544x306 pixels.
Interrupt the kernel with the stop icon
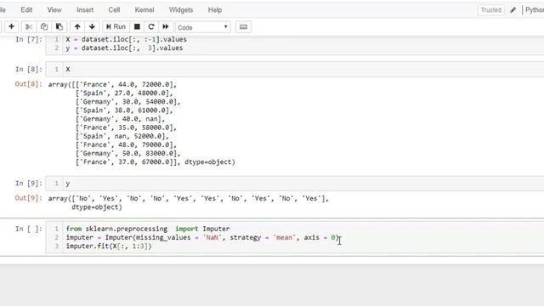click(137, 26)
